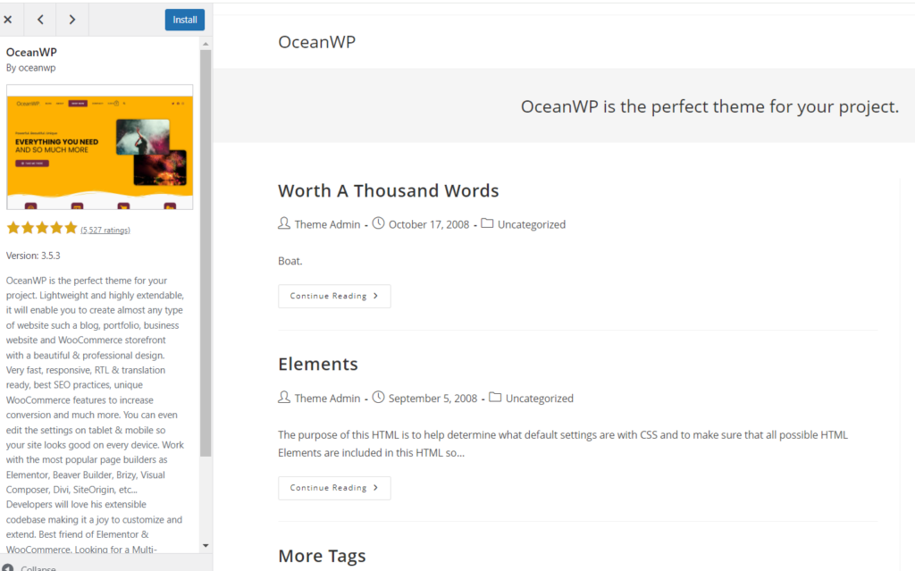
Task: Open the OceanWP theme screenshot thumbnail
Action: [x=100, y=147]
